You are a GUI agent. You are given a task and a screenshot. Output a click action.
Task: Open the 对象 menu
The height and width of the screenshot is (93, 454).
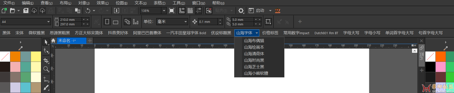click(x=84, y=3)
